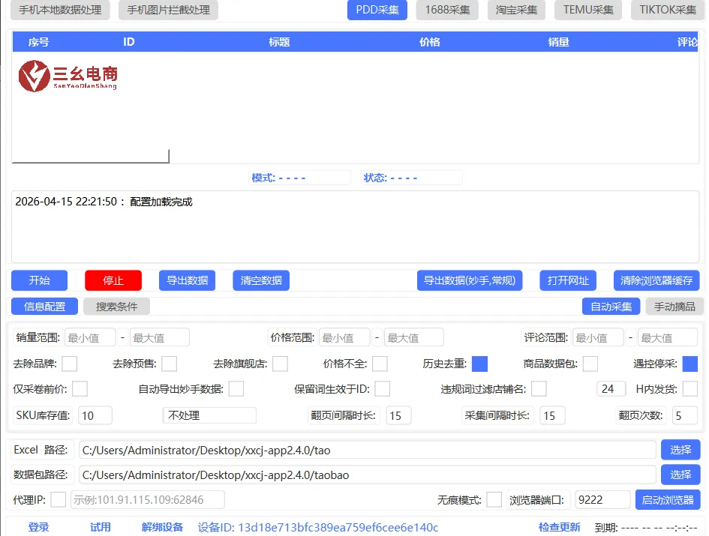Toggle 去除预售 checkbox
The image size is (709, 536).
[x=169, y=364]
